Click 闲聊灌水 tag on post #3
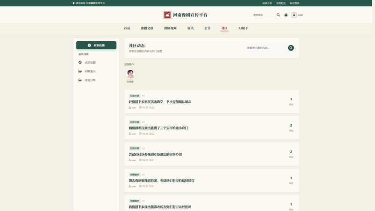 pyautogui.click(x=135, y=174)
